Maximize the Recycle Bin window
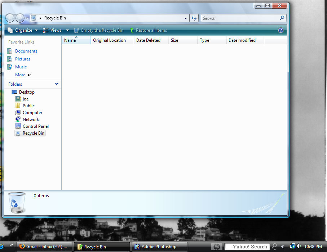Image resolution: width=327 pixels, height=252 pixels. point(268,6)
